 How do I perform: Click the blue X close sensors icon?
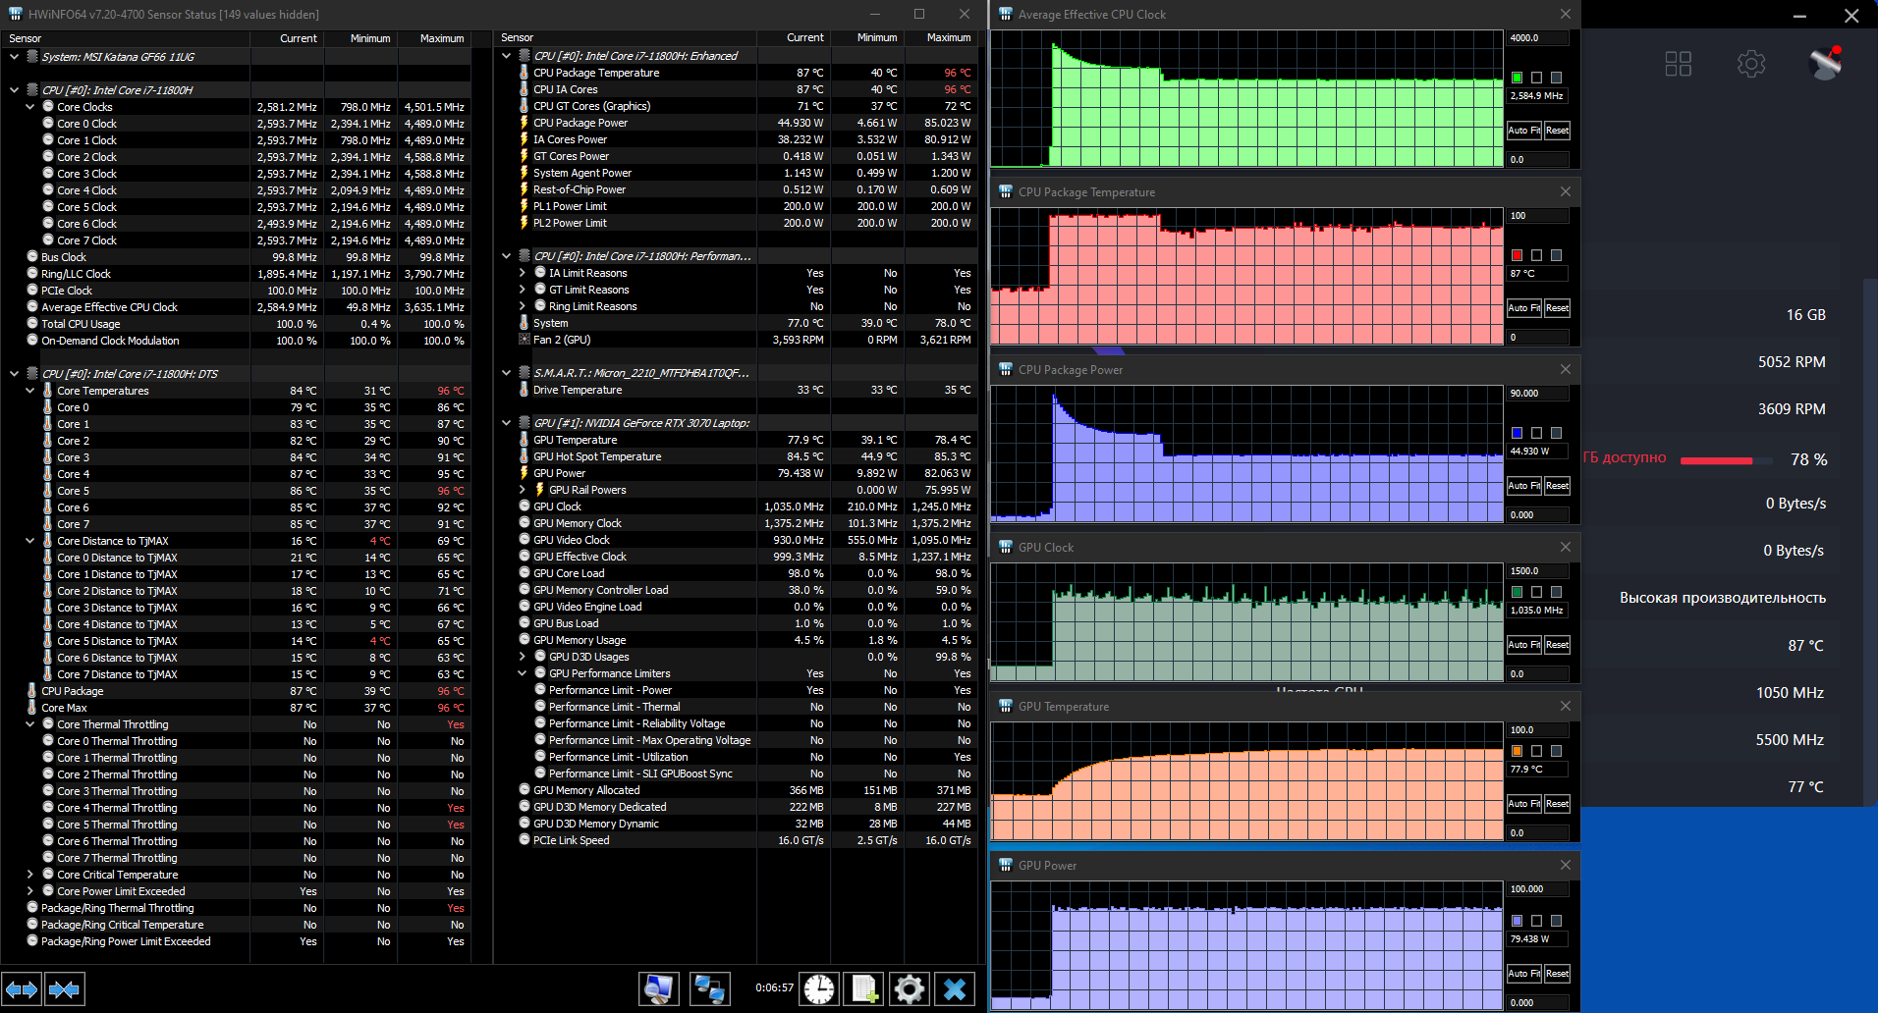[x=955, y=989]
